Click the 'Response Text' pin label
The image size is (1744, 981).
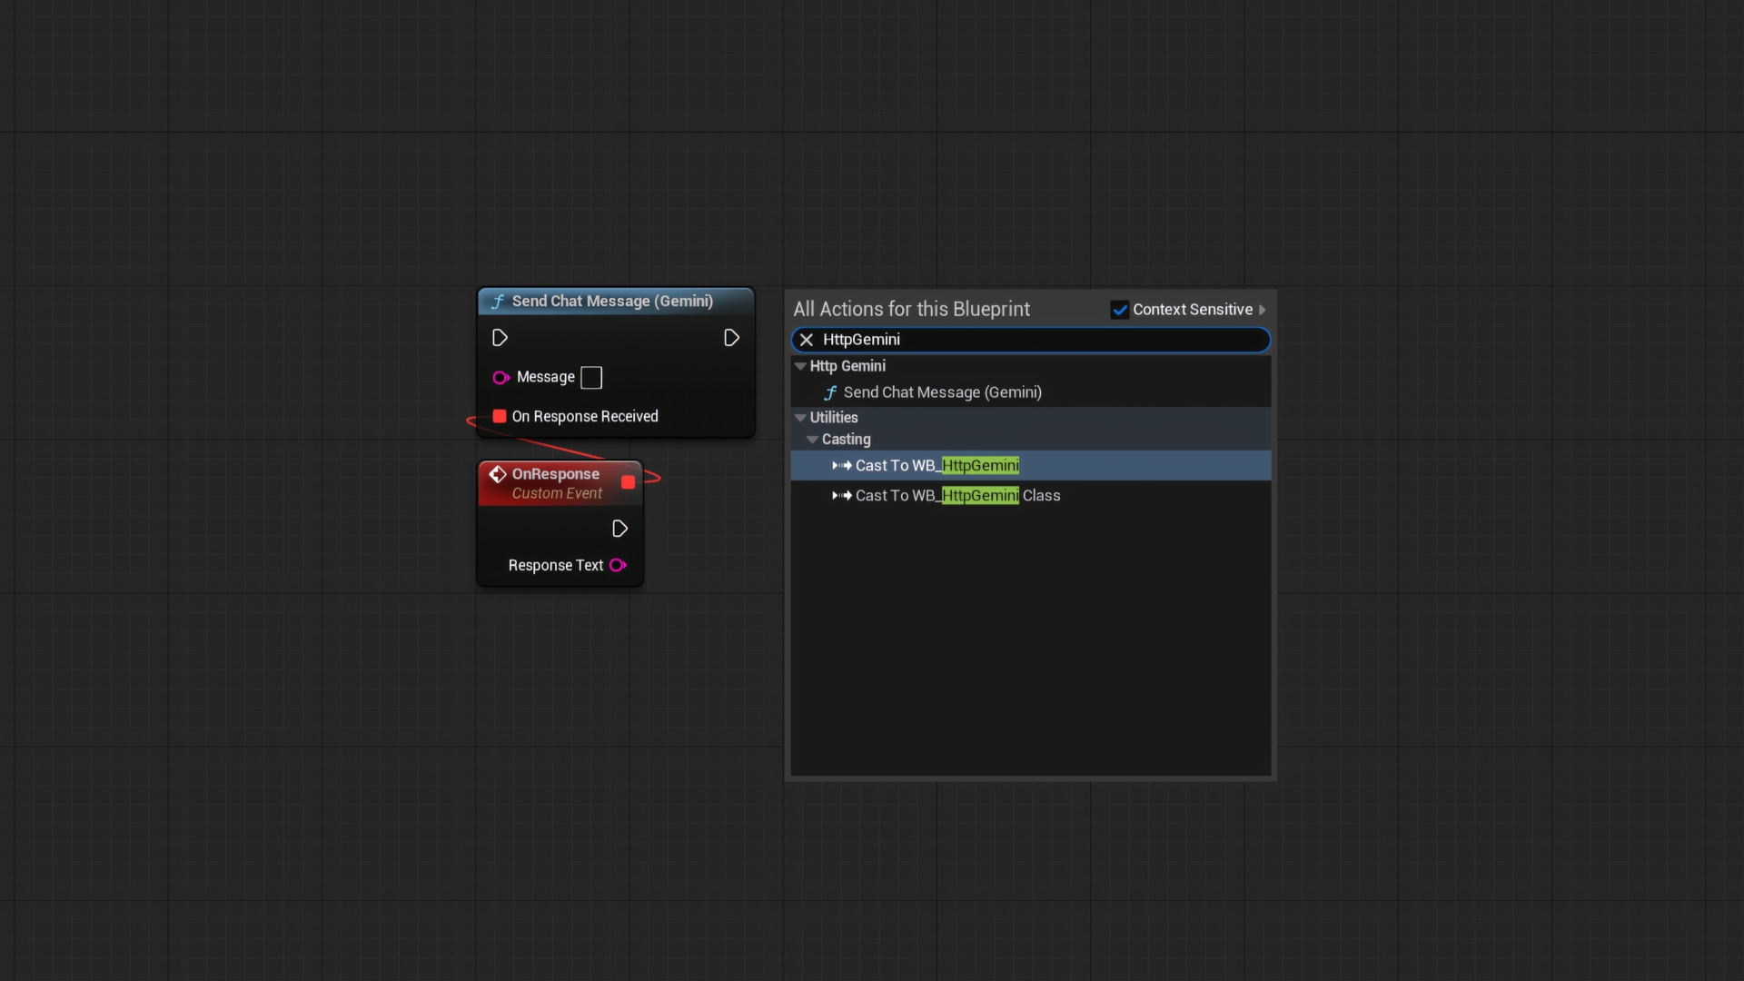coord(556,565)
